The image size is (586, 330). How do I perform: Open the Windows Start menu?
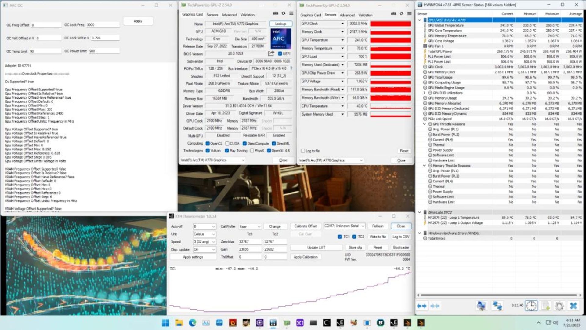pos(165,323)
